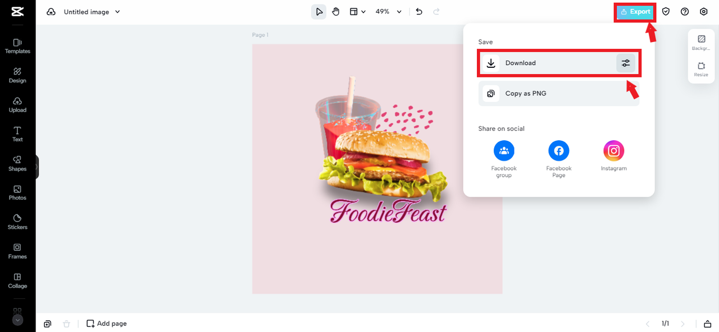
Task: Open the CapCut home logo
Action: point(17,12)
